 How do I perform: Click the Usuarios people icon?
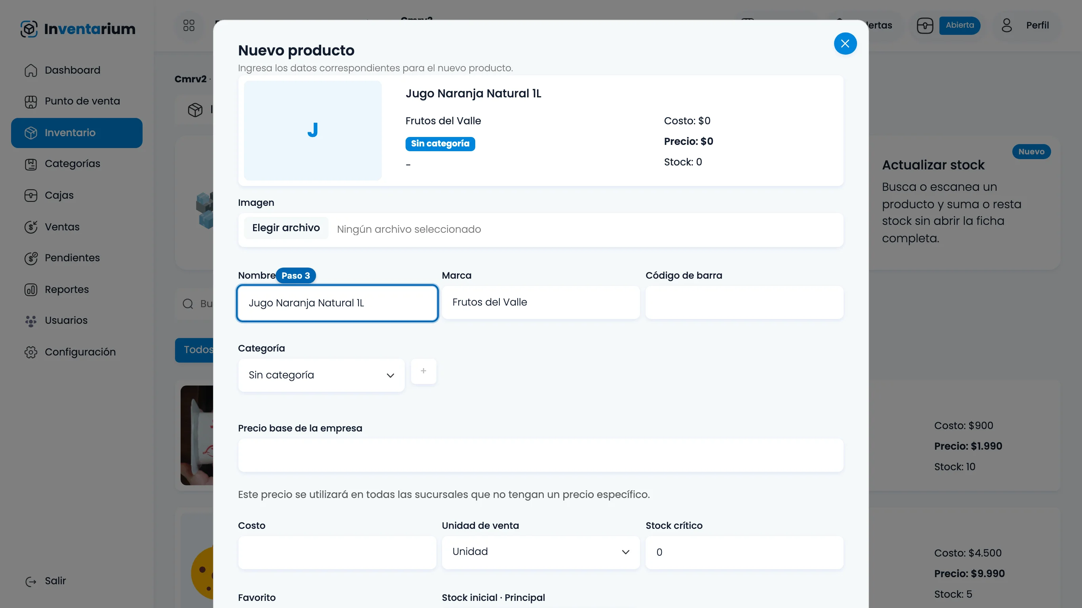point(30,320)
